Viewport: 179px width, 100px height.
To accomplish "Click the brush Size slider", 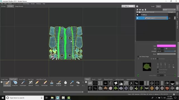I will tap(170, 49).
